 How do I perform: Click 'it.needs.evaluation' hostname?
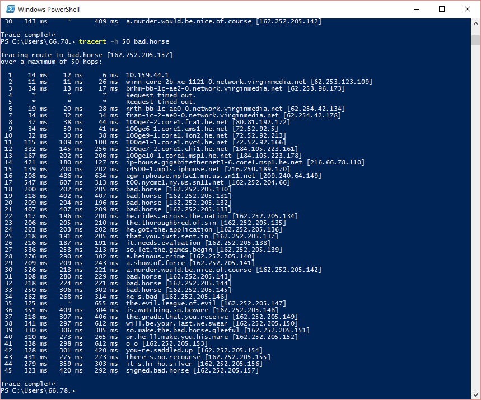pos(163,244)
